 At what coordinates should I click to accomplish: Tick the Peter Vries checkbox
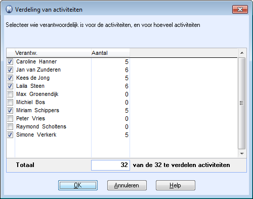coord(10,118)
